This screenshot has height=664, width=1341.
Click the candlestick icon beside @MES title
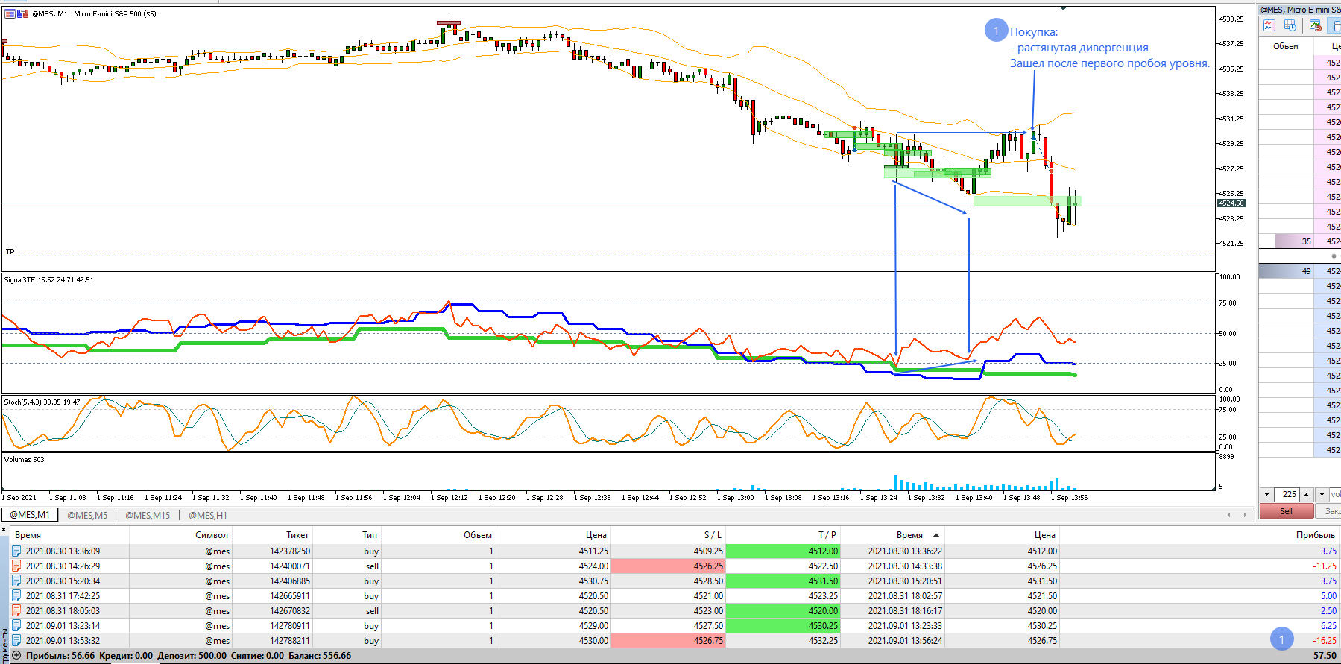tap(22, 13)
